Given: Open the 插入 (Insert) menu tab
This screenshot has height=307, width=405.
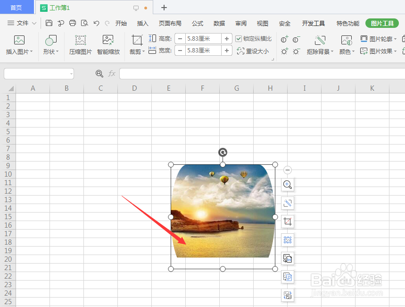Looking at the screenshot, I should point(142,23).
